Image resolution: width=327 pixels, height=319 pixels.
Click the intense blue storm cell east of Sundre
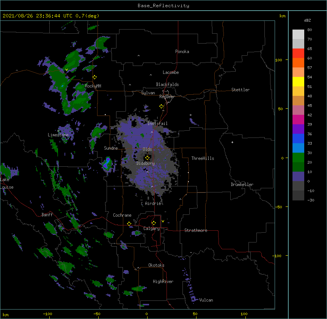(107, 163)
